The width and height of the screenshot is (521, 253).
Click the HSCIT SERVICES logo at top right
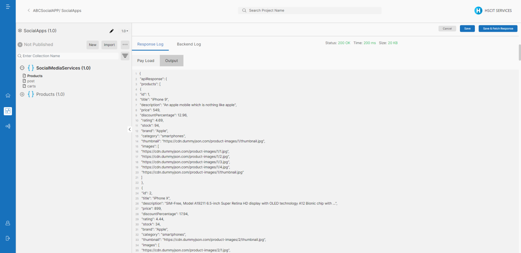478,10
